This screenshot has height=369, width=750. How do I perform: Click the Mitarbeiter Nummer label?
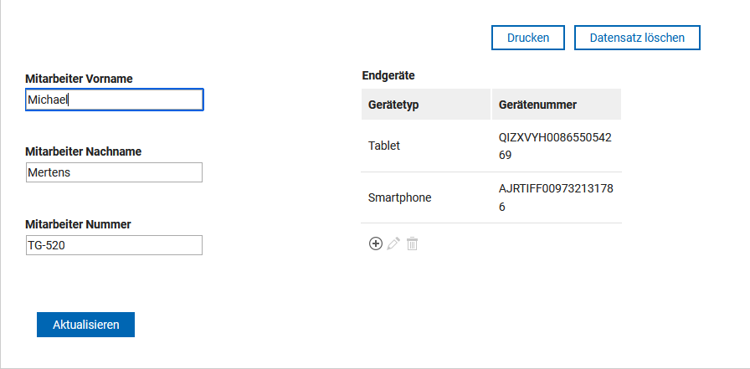click(78, 224)
